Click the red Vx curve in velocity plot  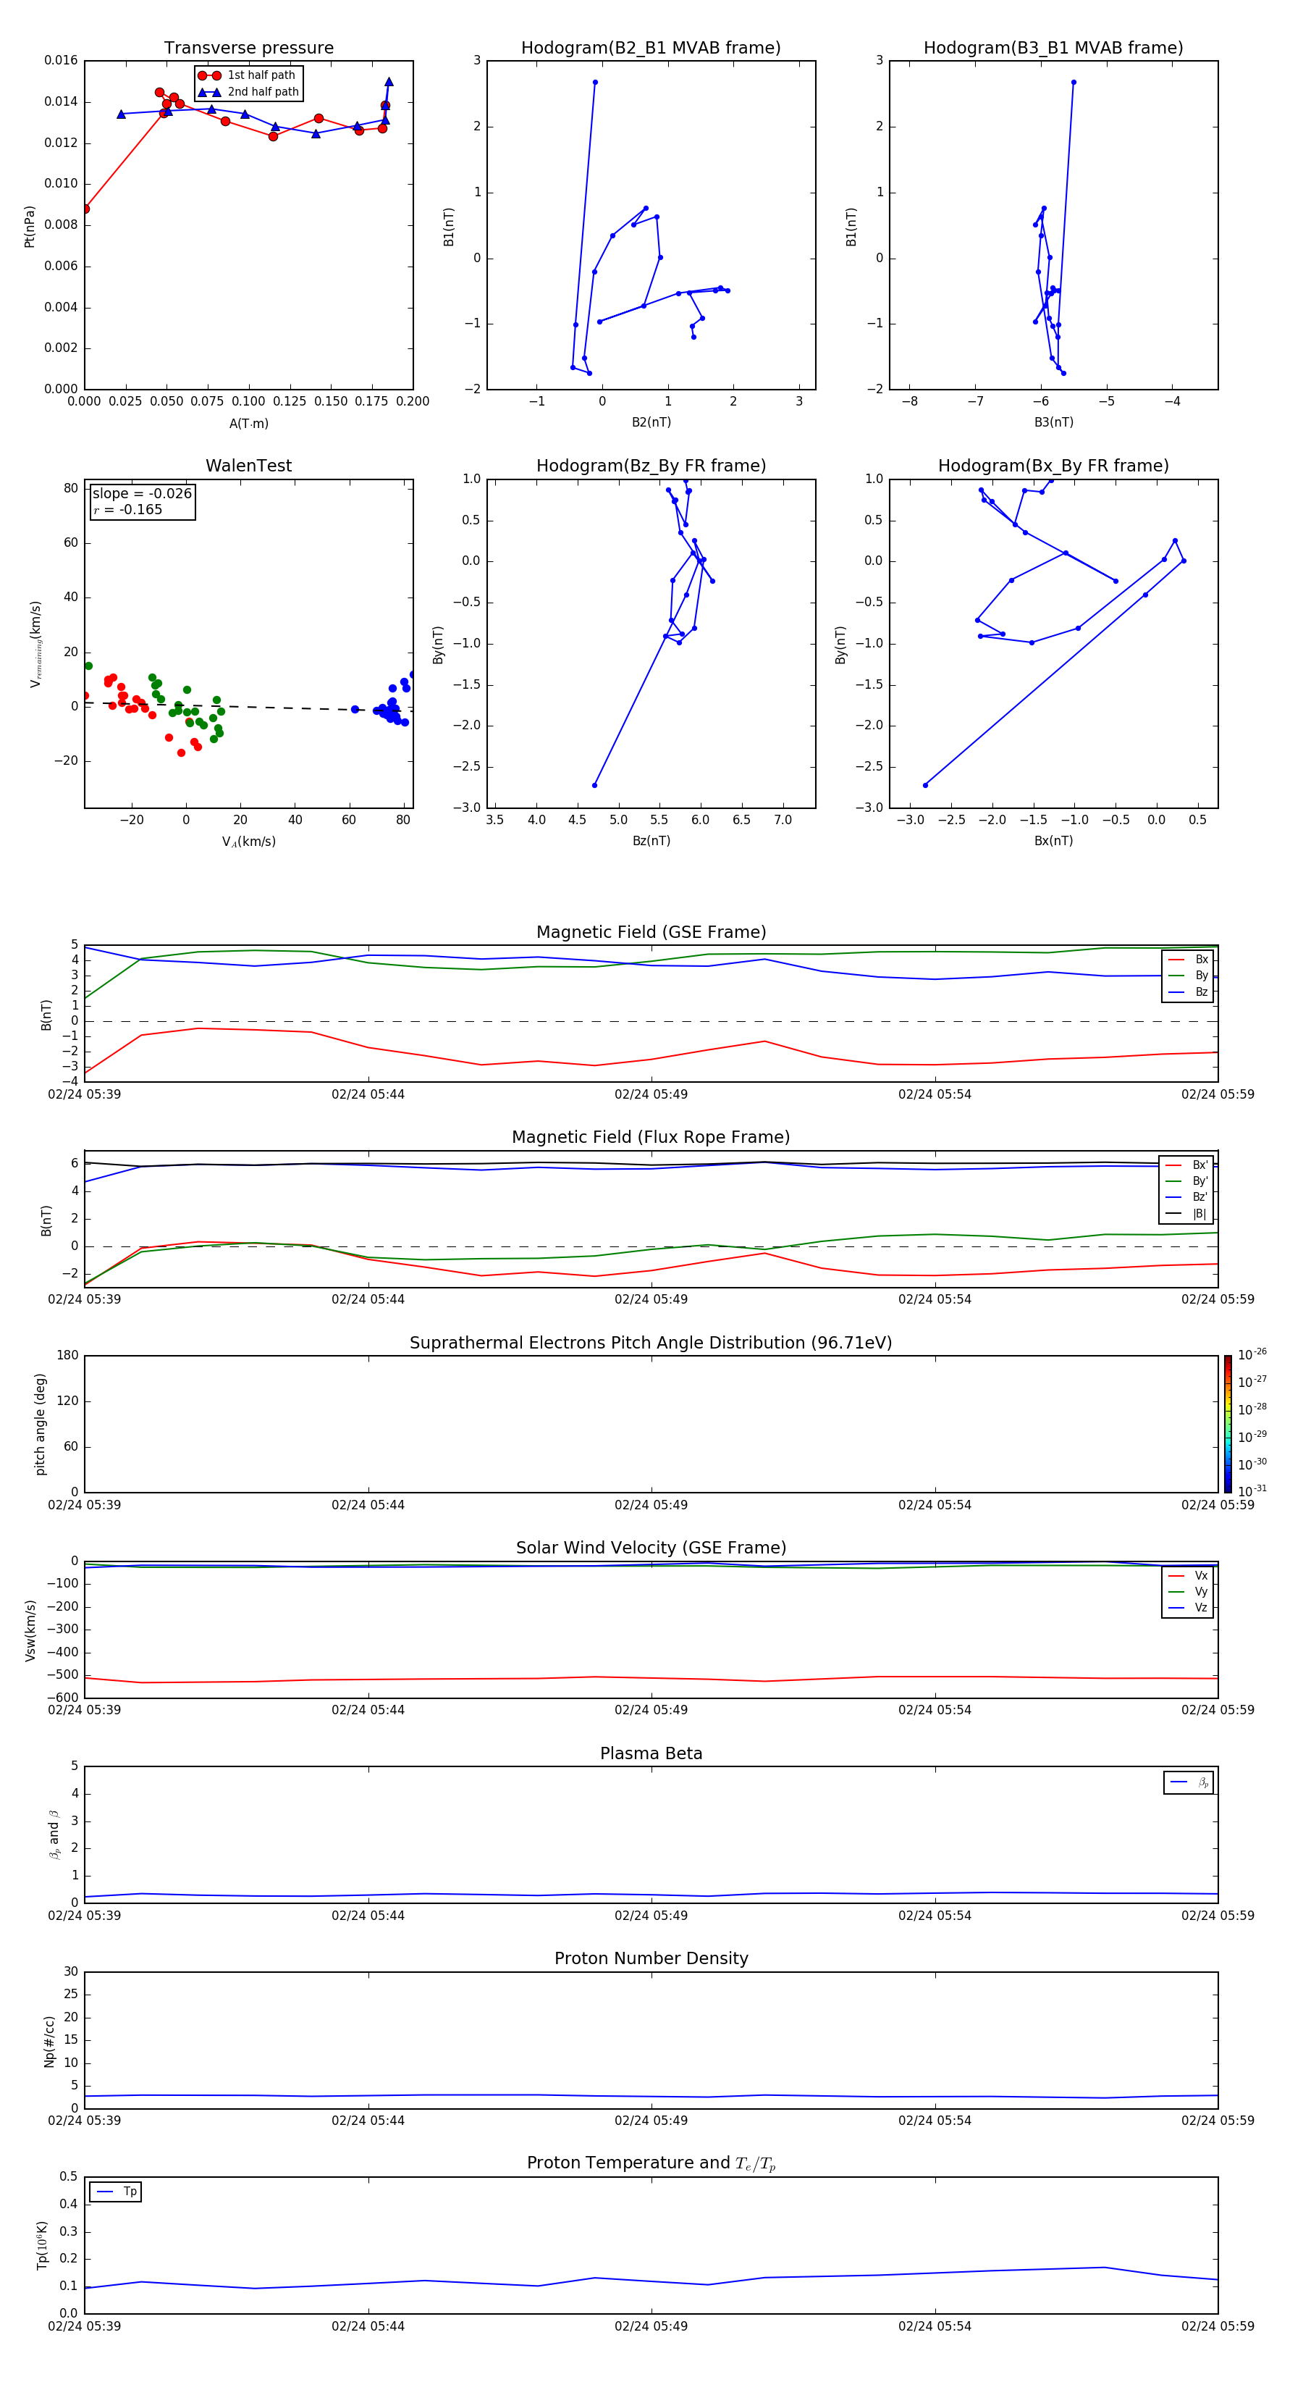pyautogui.click(x=651, y=1677)
